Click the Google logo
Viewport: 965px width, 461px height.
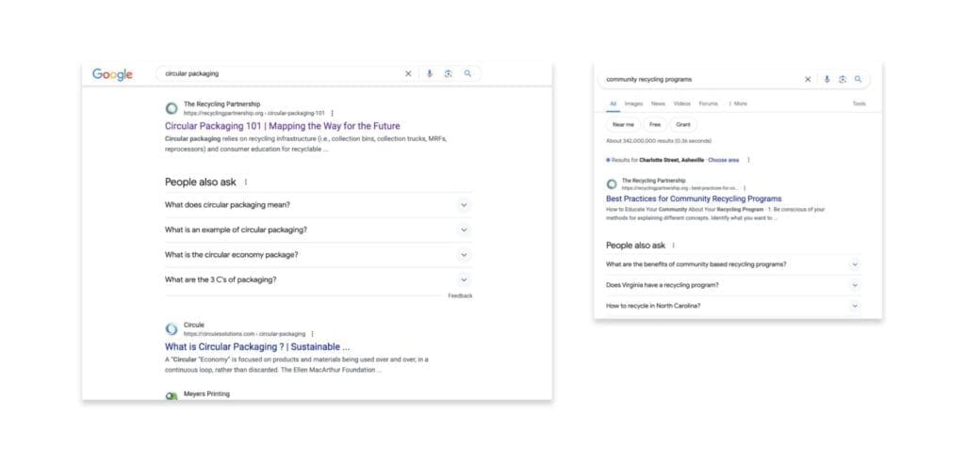click(112, 74)
